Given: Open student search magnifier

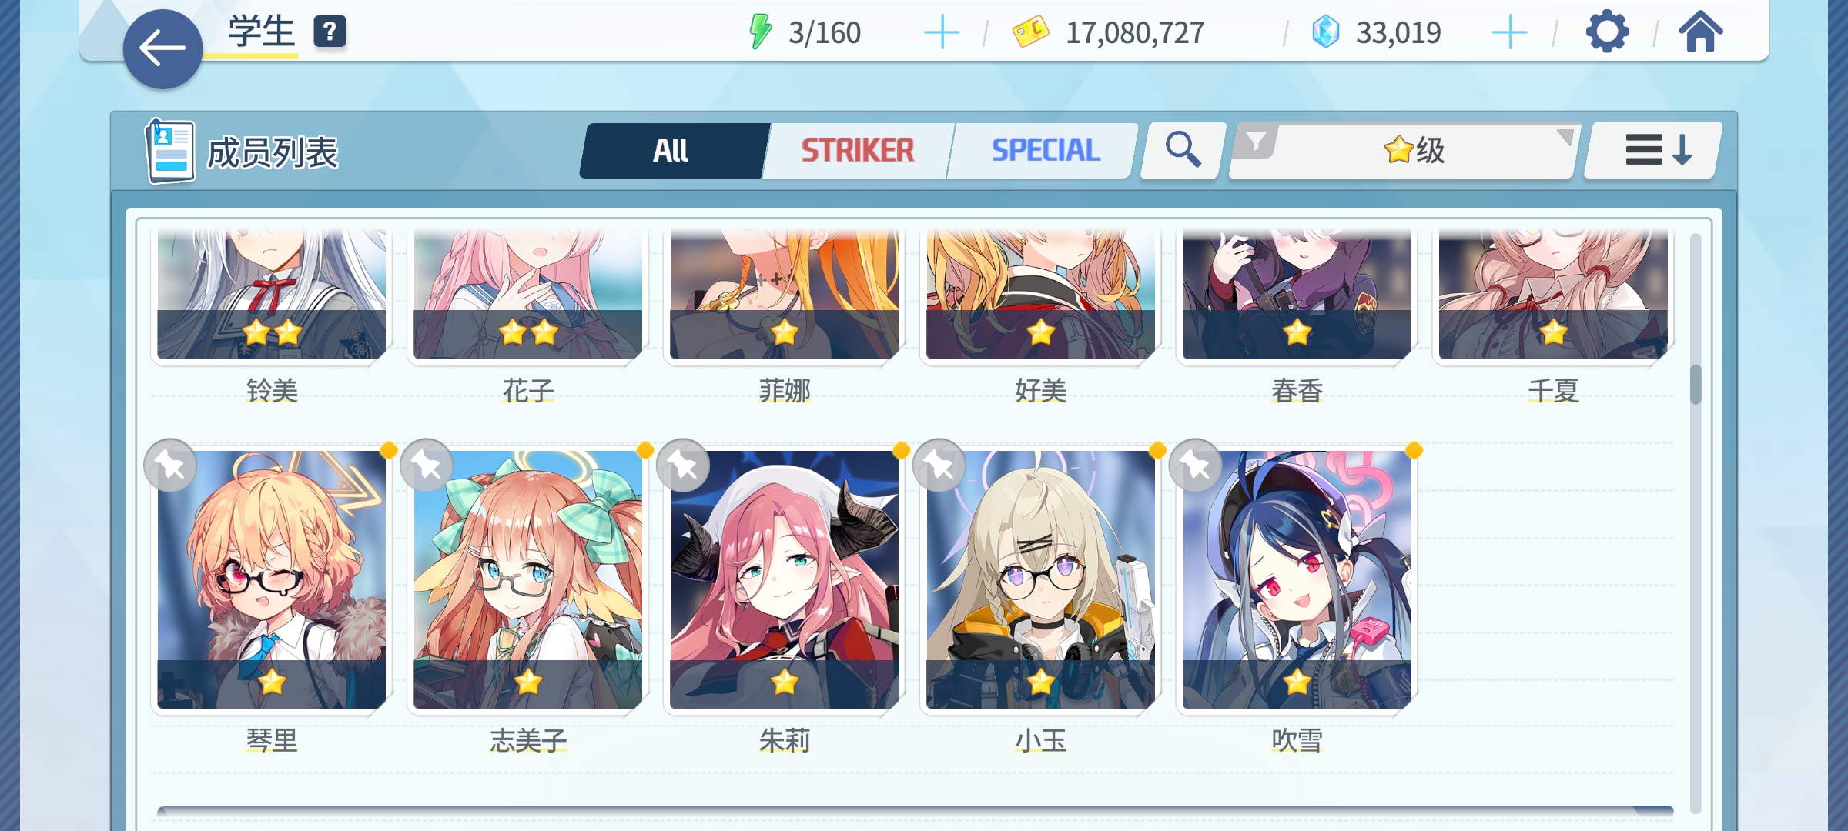Looking at the screenshot, I should click(1183, 149).
